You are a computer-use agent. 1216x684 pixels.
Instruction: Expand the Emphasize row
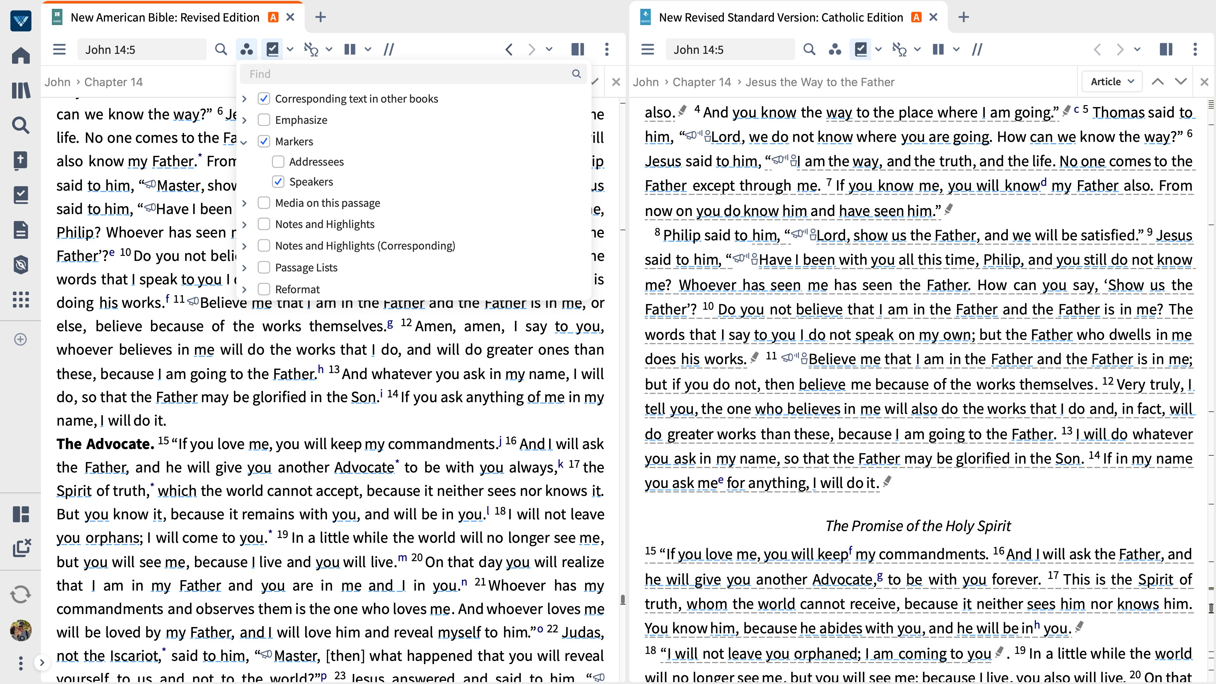tap(244, 120)
